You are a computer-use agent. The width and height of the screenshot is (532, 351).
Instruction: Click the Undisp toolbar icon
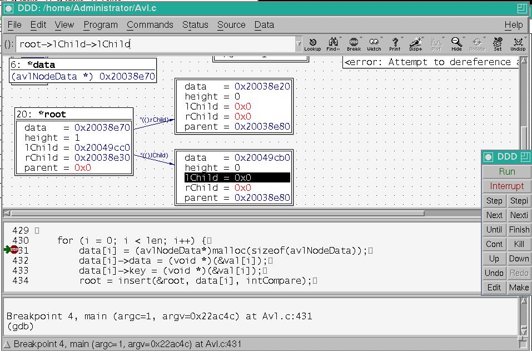518,44
